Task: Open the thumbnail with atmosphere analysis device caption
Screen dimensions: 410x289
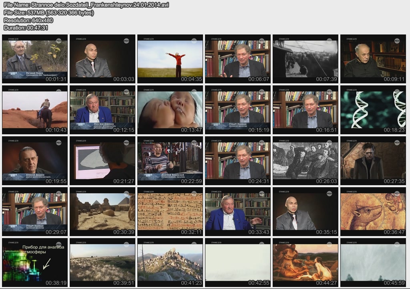Action: [35, 263]
